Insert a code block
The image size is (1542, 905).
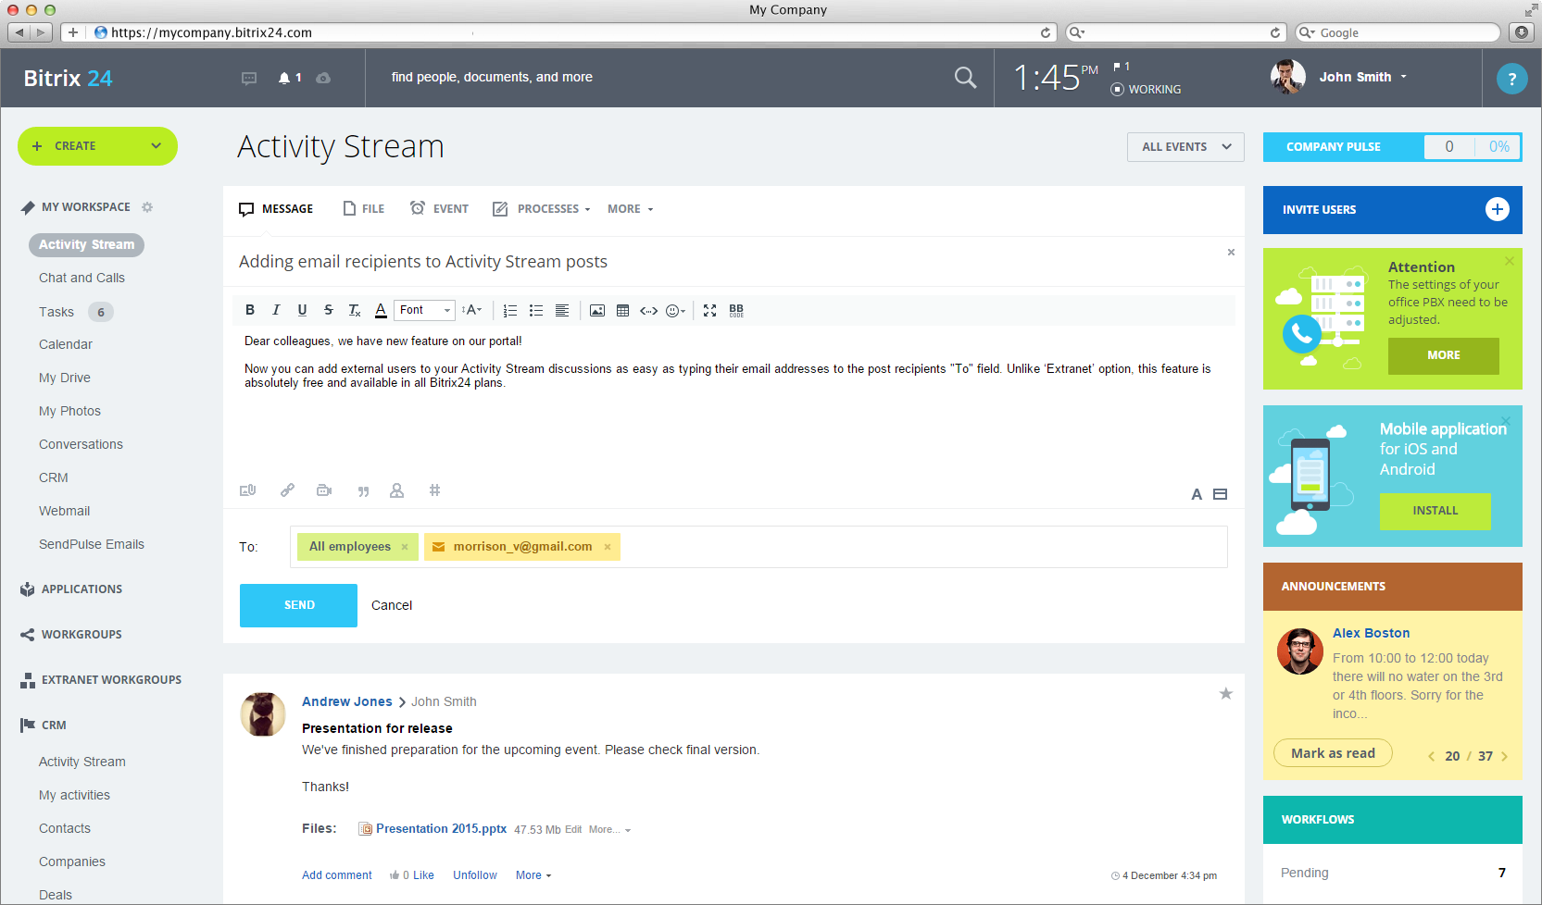[649, 311]
